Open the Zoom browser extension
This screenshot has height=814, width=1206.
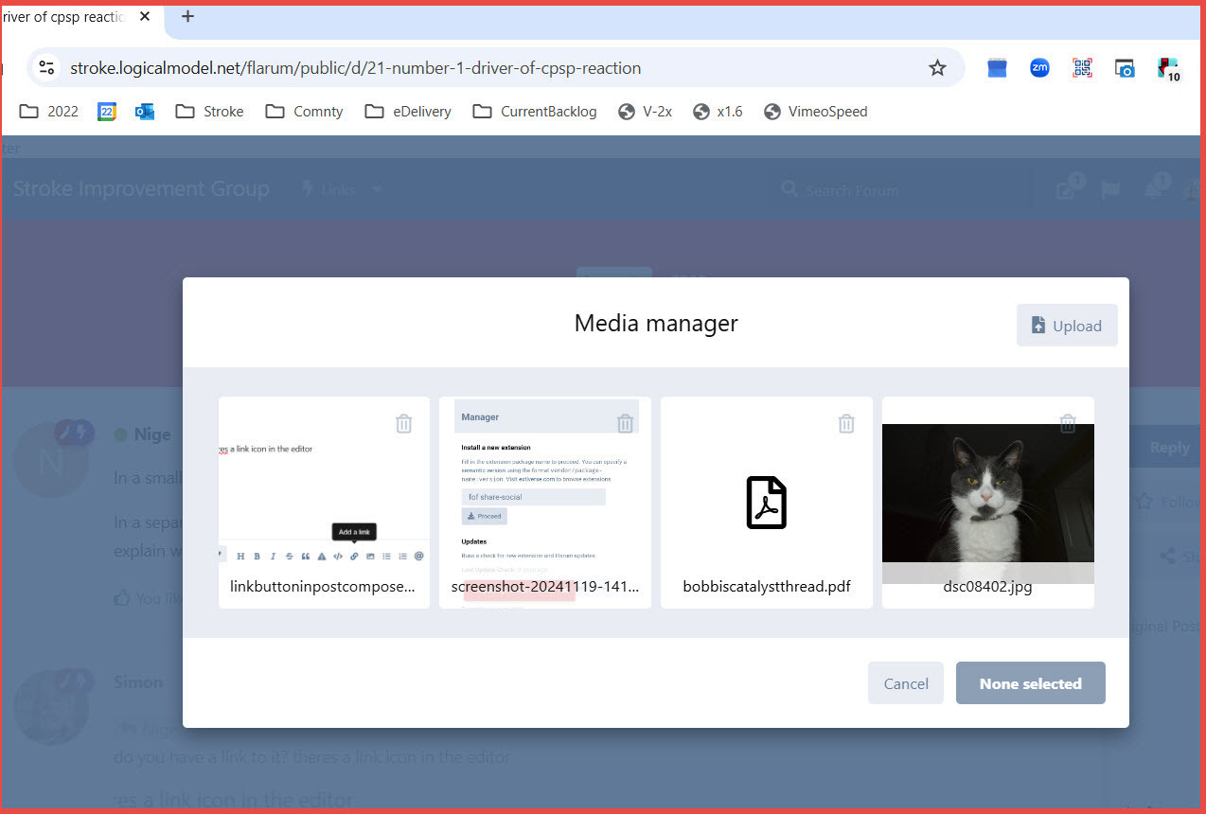pyautogui.click(x=1039, y=68)
